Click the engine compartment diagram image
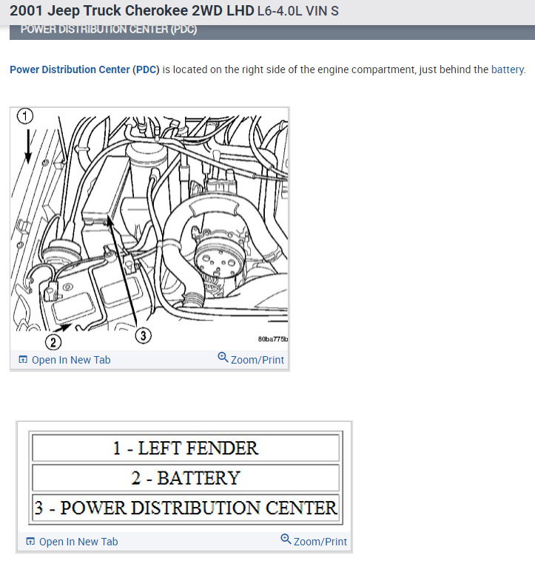The height and width of the screenshot is (569, 535). pos(149,228)
